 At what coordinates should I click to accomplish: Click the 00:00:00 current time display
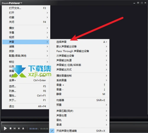click(x=33, y=129)
